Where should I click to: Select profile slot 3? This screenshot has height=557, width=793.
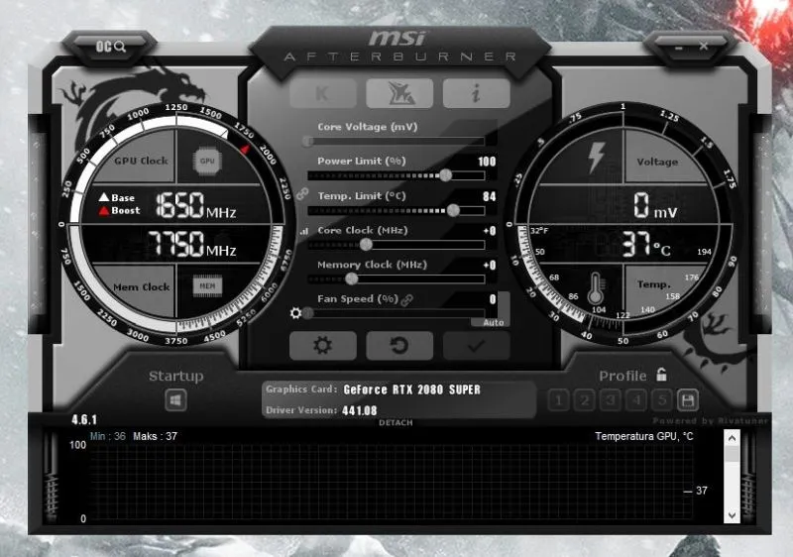point(611,400)
